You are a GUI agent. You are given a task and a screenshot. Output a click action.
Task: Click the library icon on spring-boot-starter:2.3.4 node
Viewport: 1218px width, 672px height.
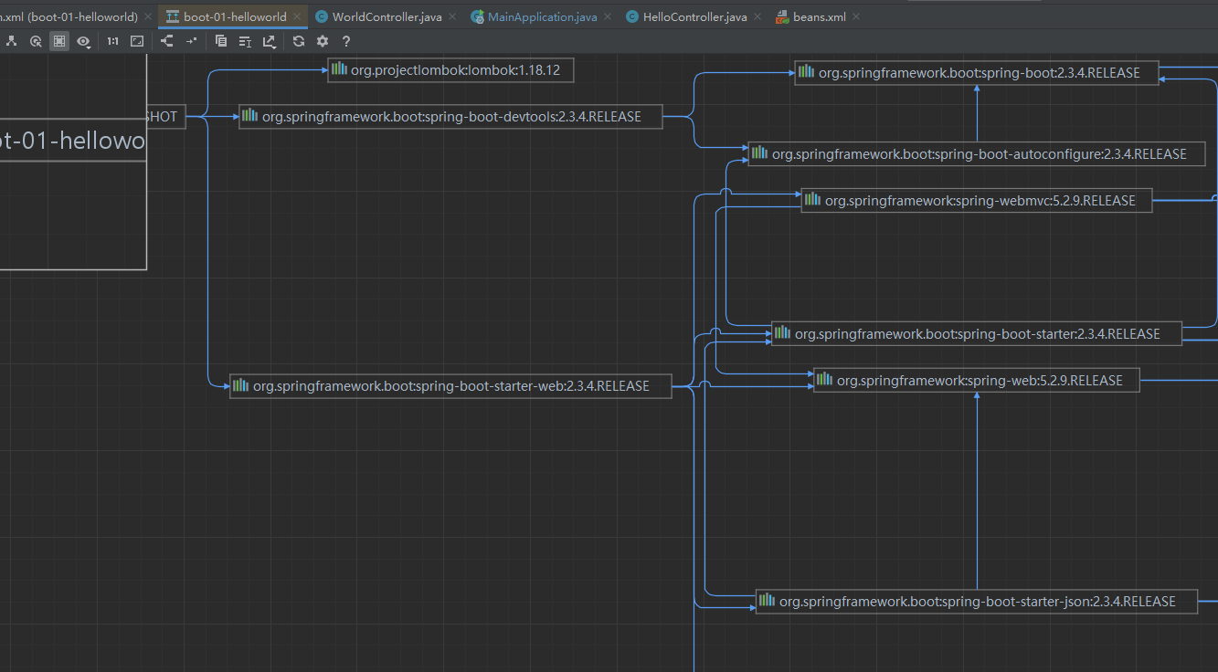tap(782, 333)
